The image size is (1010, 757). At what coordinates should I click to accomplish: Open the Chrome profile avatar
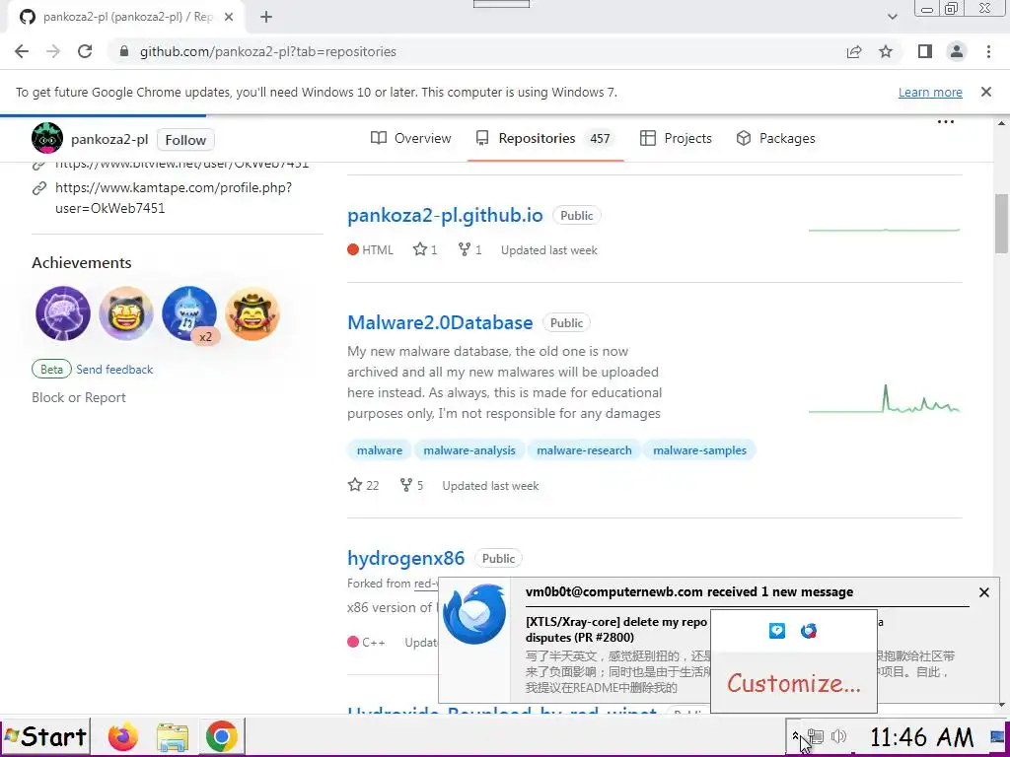click(x=957, y=51)
